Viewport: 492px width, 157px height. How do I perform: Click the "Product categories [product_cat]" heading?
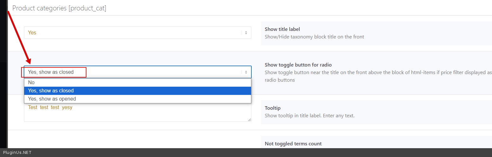[59, 8]
